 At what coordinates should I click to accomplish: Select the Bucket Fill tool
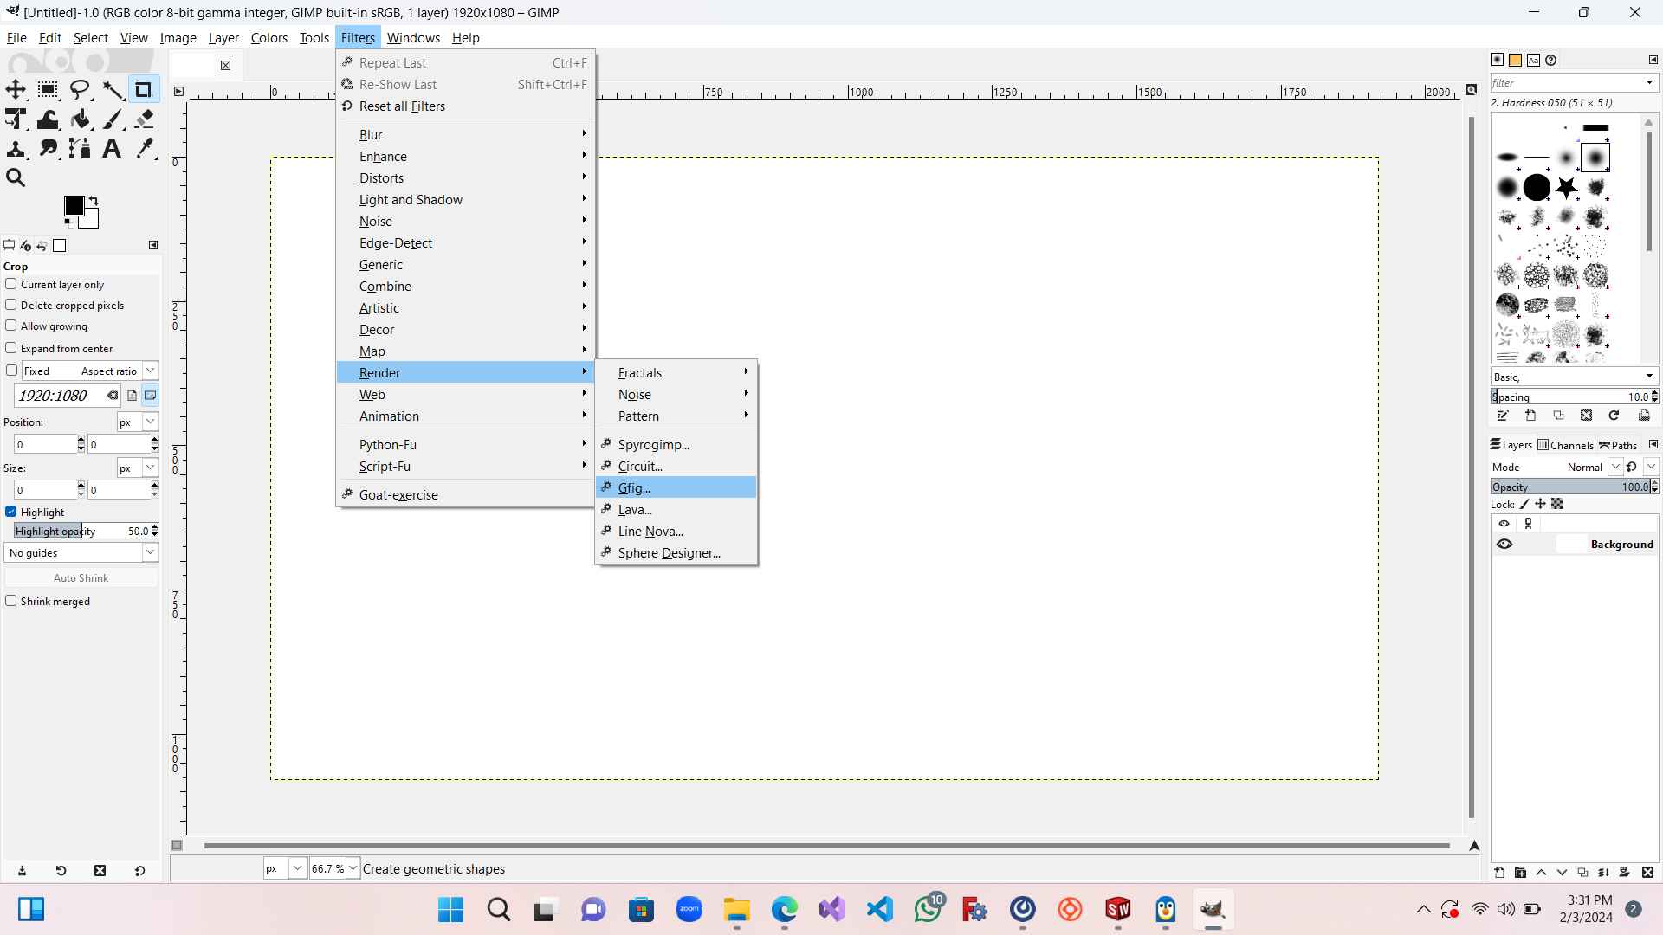80,119
